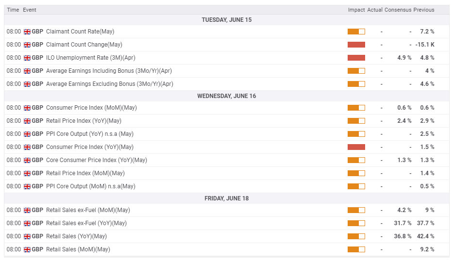Click the Previous column header

424,10
